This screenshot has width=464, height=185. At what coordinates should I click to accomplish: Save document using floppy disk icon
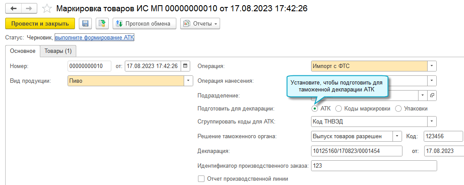[x=85, y=23]
